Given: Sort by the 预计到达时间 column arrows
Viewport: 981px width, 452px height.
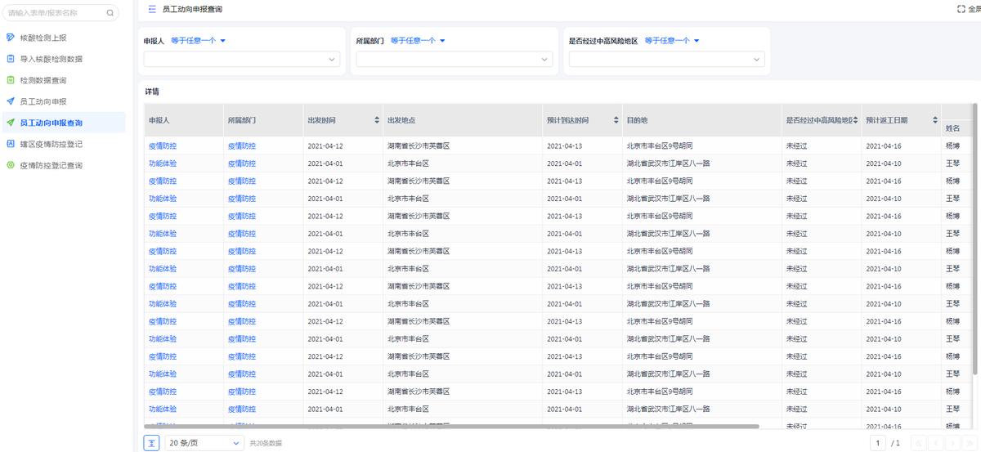Looking at the screenshot, I should [x=616, y=120].
